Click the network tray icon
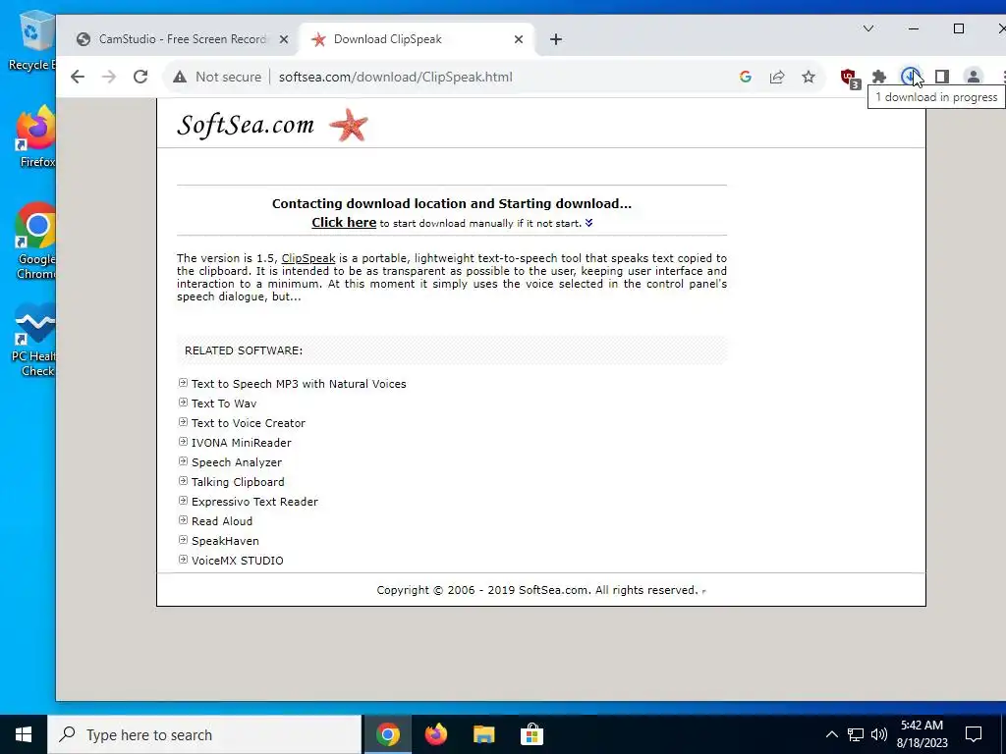Screen dimensions: 1006x754 pos(856,734)
